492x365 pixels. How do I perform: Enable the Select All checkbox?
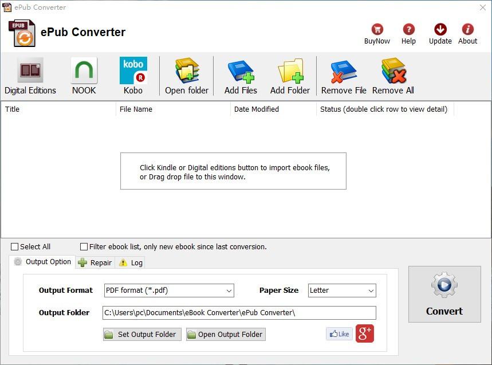(14, 247)
